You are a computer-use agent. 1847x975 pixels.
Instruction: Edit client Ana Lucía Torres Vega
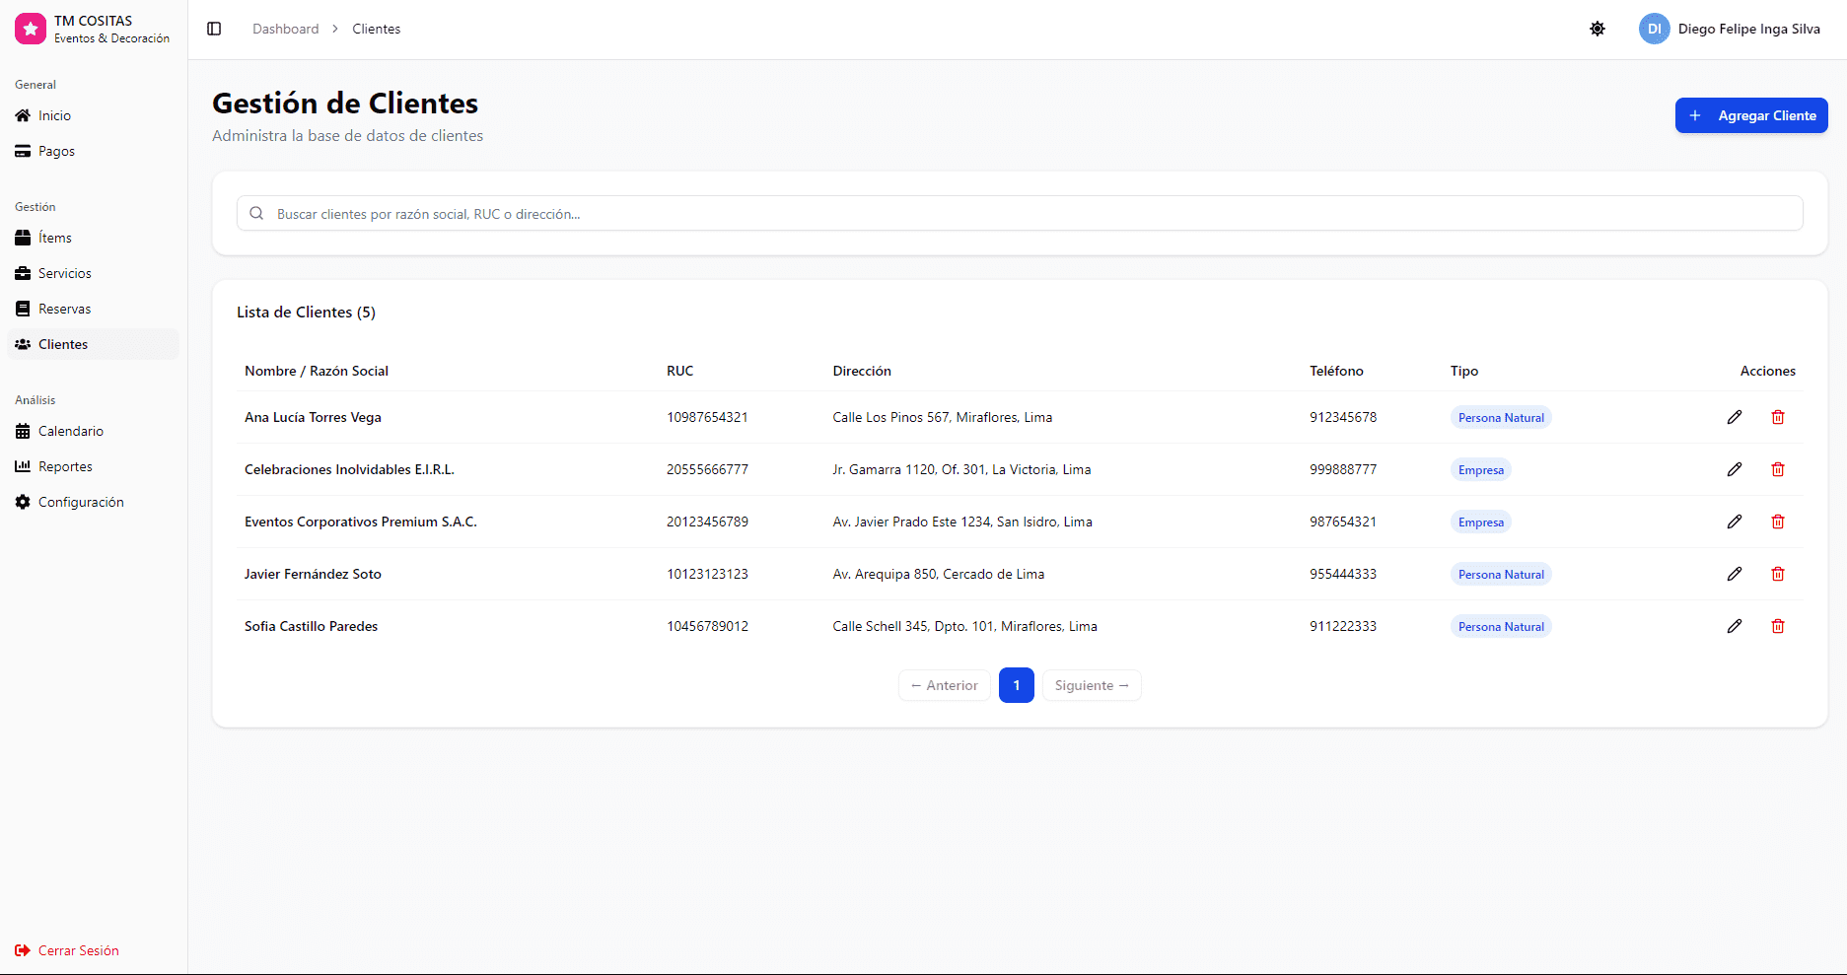point(1735,417)
